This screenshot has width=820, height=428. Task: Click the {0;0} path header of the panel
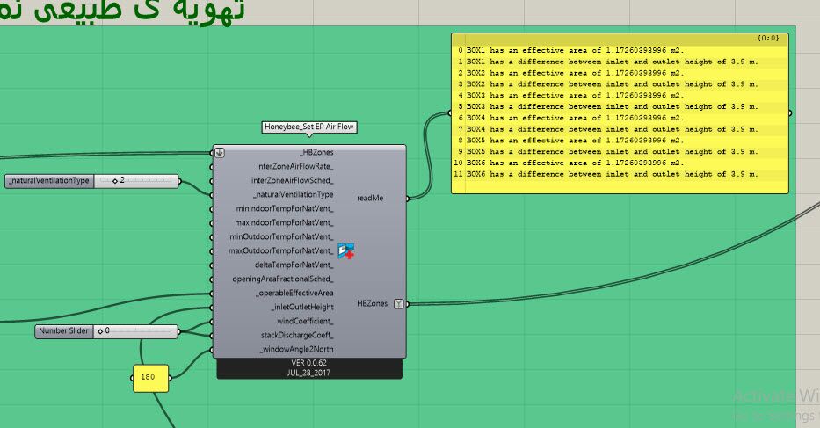pyautogui.click(x=767, y=38)
